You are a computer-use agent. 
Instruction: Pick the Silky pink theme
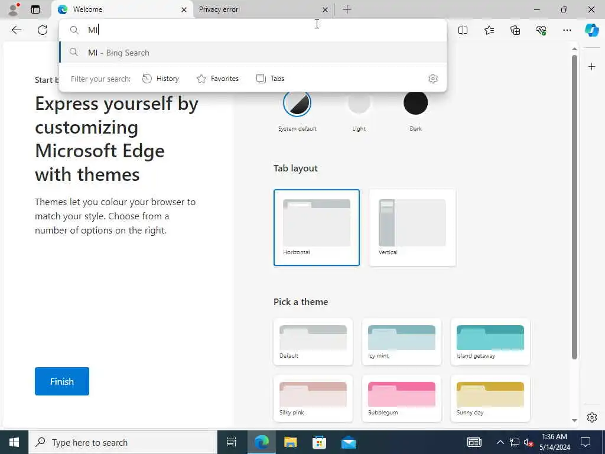click(313, 398)
